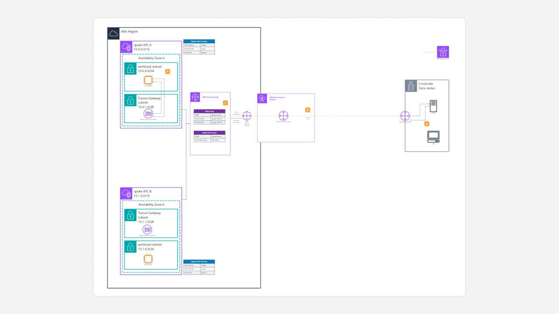This screenshot has height=314, width=559.
Task: Select the client computer icon in Data center
Action: (433, 136)
